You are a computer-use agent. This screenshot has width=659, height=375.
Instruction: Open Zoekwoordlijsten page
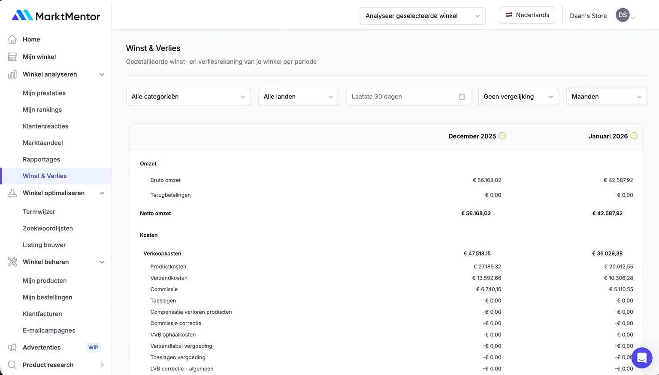[48, 229]
